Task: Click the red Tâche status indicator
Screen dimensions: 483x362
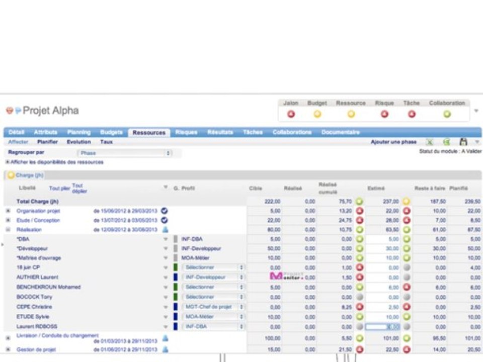Action: point(412,114)
